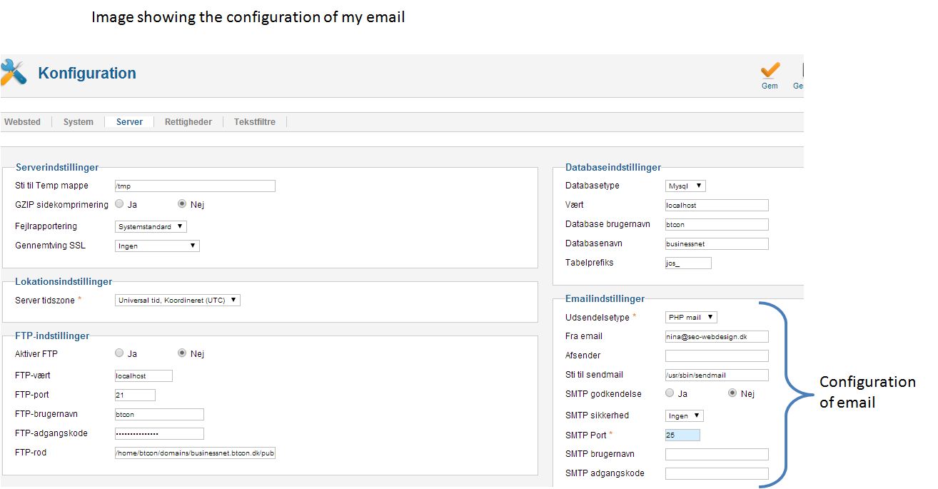The width and height of the screenshot is (938, 489).
Task: Click the Sti til Temp mappe field
Action: pos(195,186)
